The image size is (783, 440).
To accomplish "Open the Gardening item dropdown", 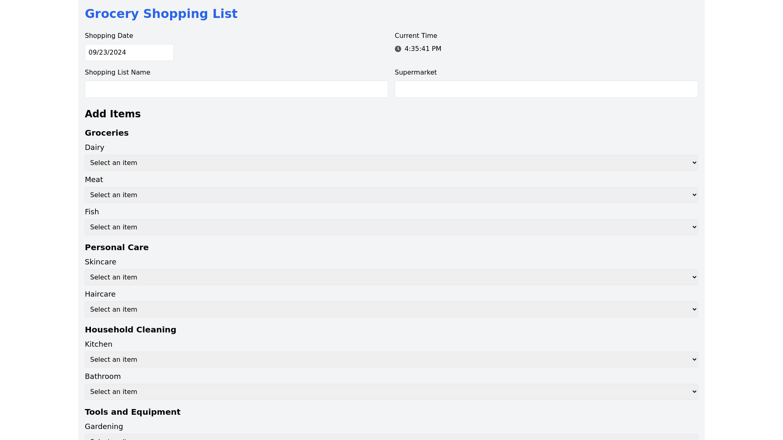I will pos(391,437).
